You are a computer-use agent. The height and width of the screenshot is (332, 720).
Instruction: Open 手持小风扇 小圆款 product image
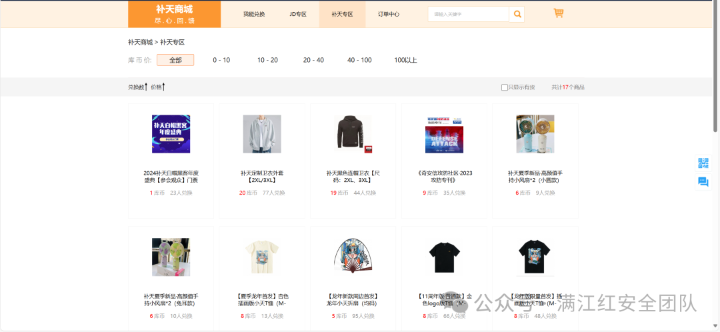coord(535,134)
